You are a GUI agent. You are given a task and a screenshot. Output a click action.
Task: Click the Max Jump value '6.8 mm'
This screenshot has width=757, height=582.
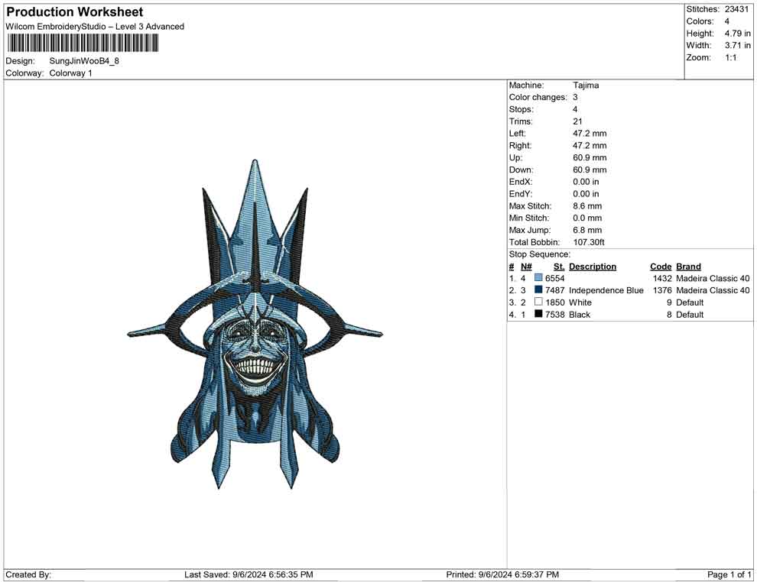tap(587, 230)
